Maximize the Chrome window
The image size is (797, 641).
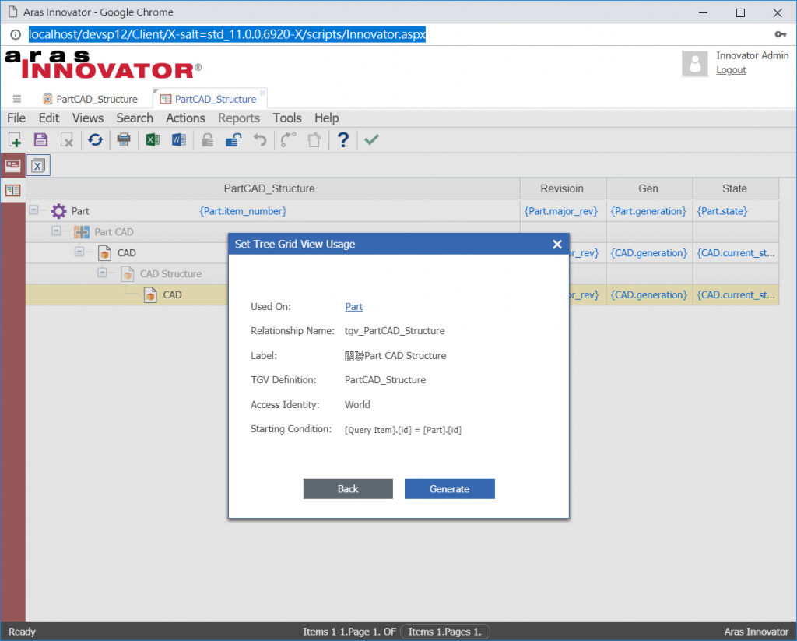click(x=741, y=12)
